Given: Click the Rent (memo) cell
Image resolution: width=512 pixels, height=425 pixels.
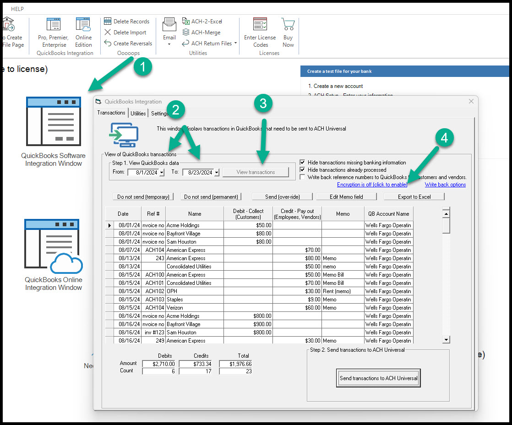Looking at the screenshot, I should [343, 291].
